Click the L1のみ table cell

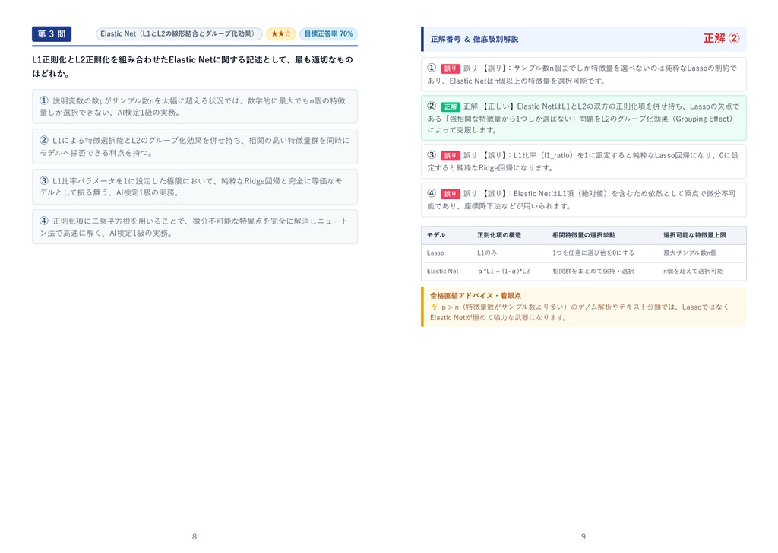pyautogui.click(x=487, y=253)
